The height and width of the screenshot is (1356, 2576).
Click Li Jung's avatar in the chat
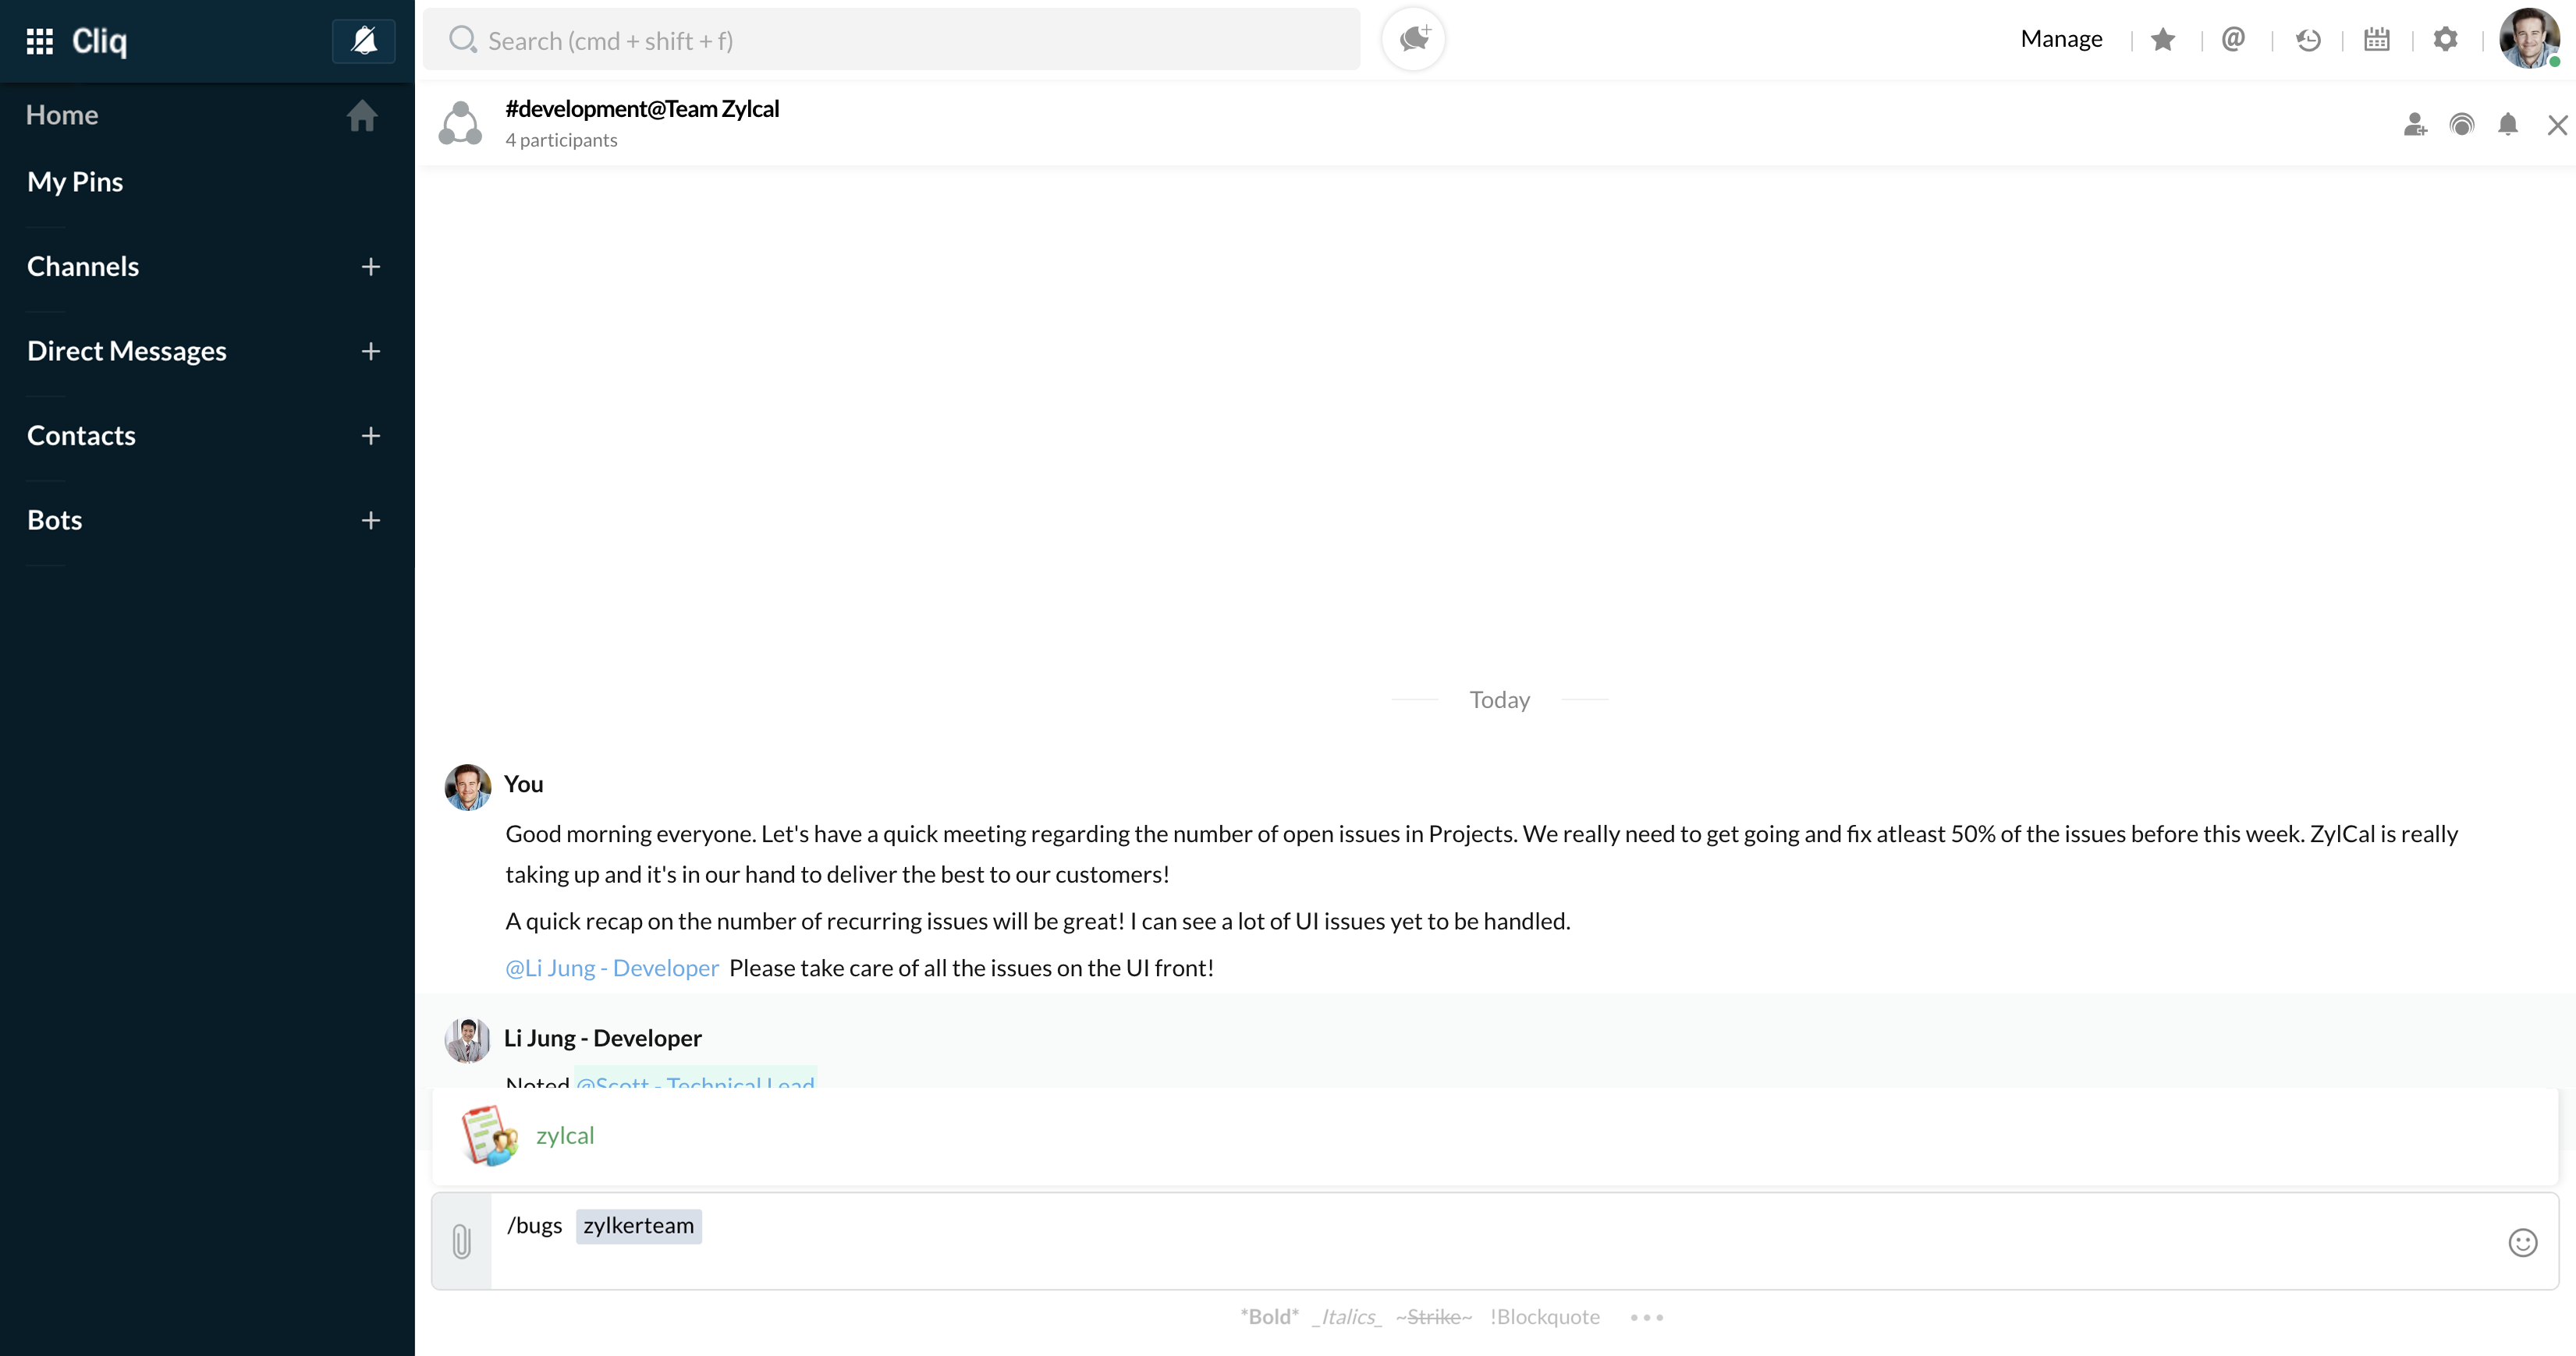467,1040
